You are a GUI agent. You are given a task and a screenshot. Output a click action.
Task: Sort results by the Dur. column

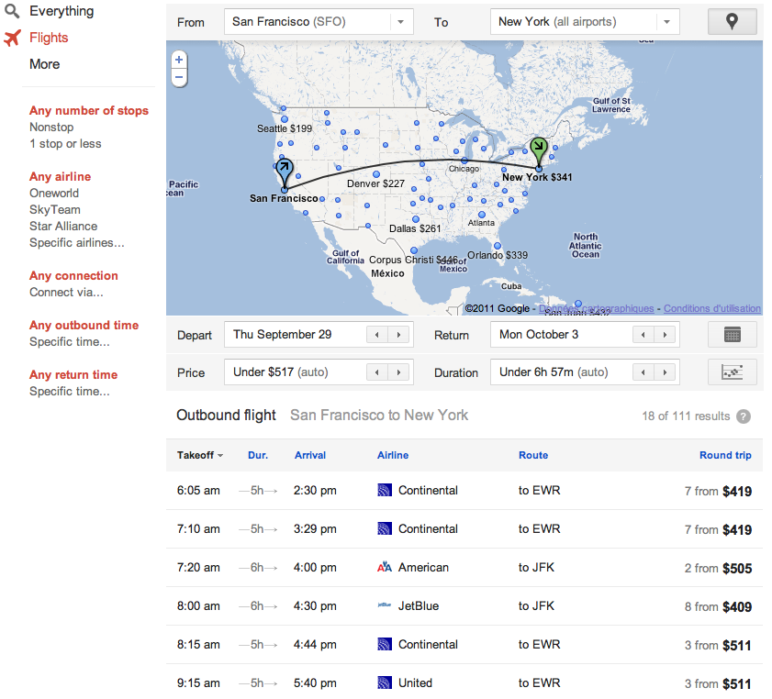[x=258, y=456]
